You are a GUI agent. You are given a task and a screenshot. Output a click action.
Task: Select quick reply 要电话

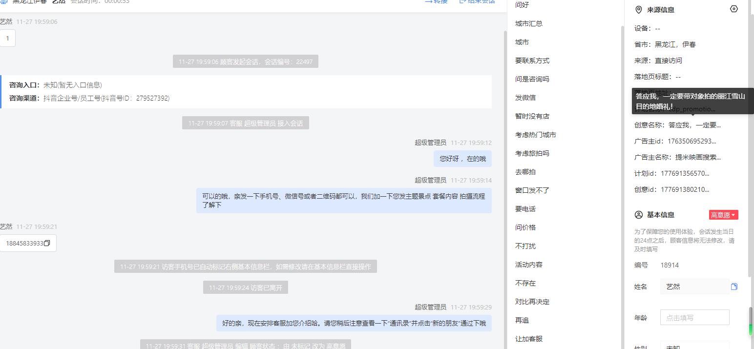[x=525, y=209]
